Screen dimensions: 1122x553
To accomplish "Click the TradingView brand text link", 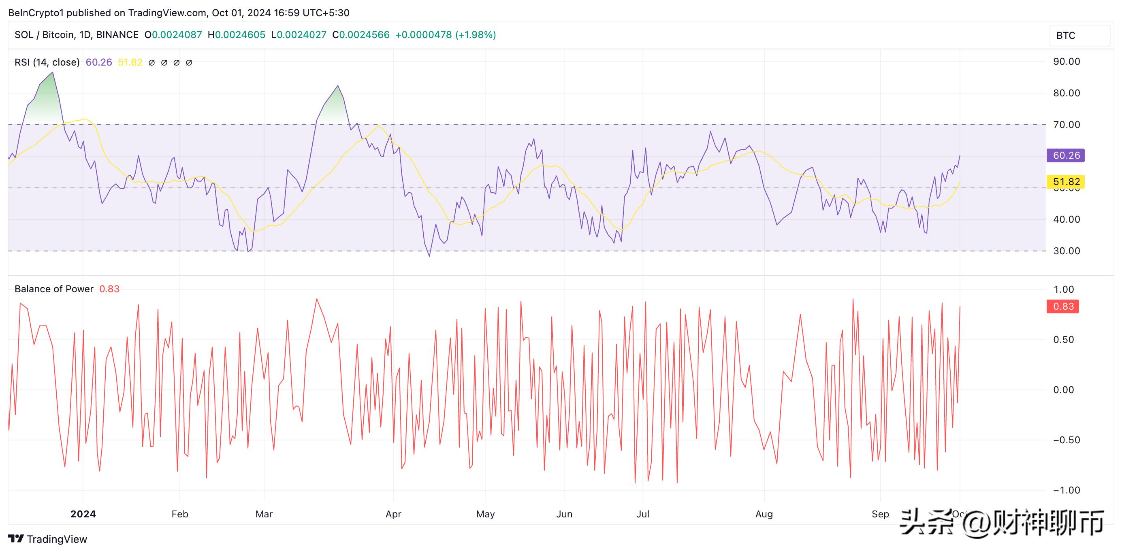I will [x=57, y=539].
